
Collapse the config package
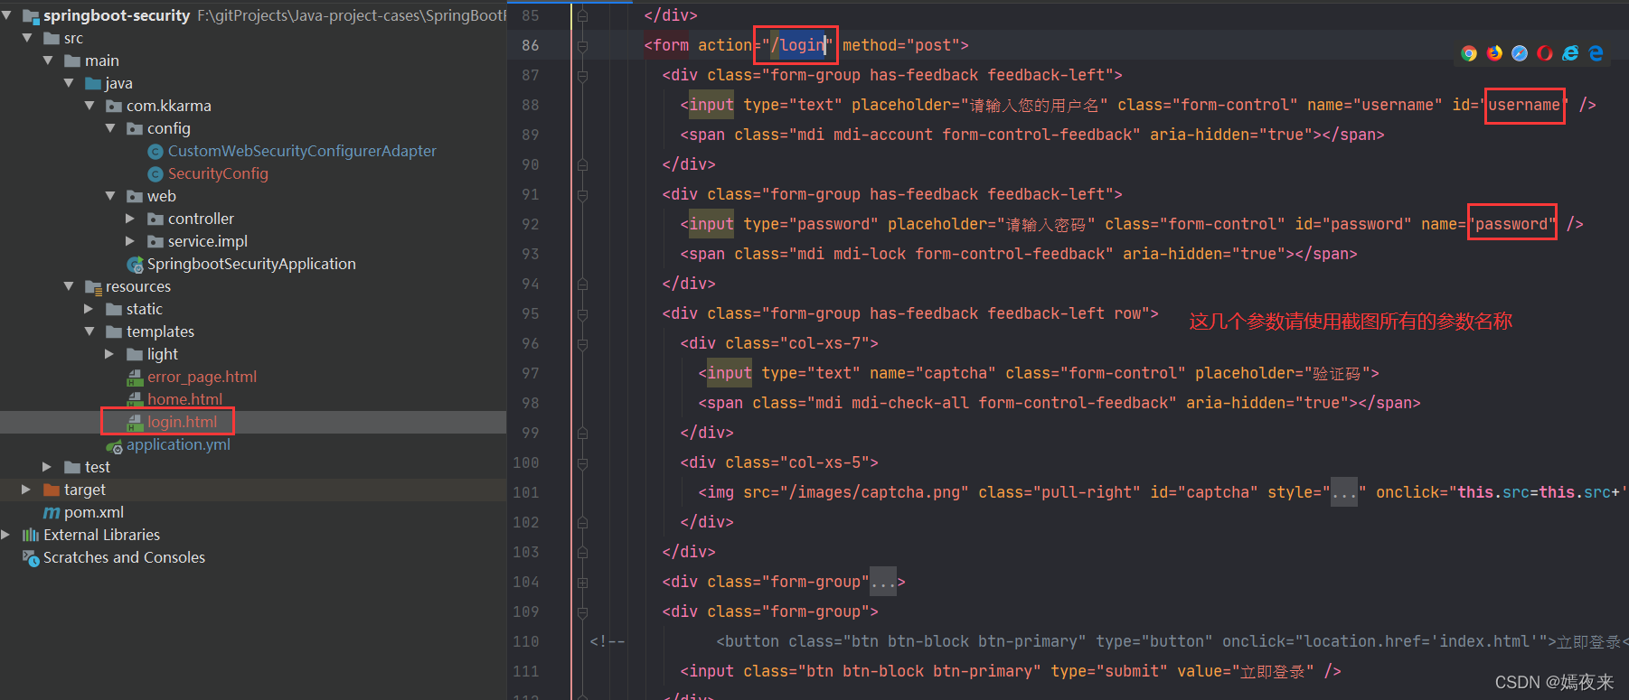coord(110,128)
